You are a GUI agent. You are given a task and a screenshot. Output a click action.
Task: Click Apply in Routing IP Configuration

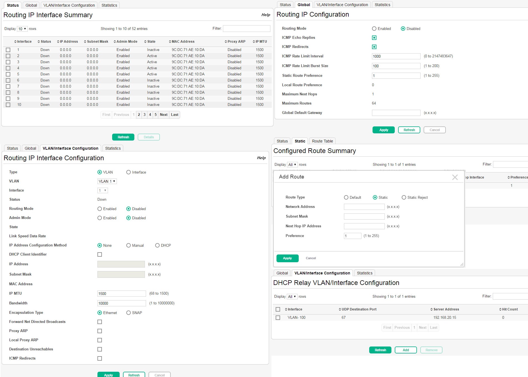384,130
